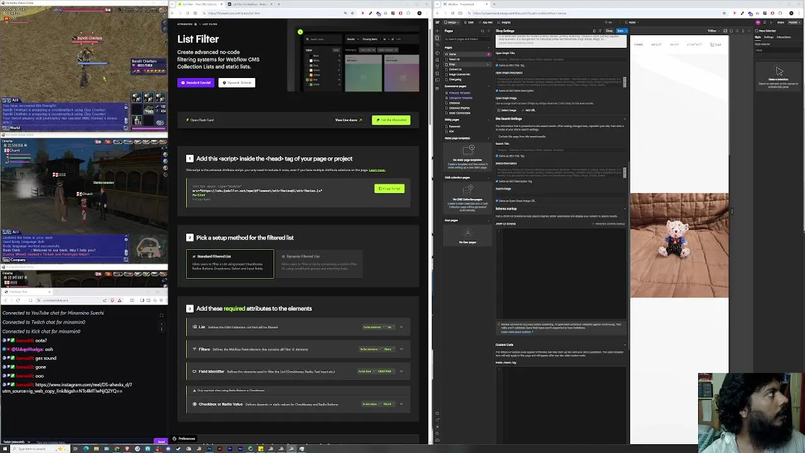Reload the chat browser window
The height and width of the screenshot is (453, 805).
click(18, 300)
